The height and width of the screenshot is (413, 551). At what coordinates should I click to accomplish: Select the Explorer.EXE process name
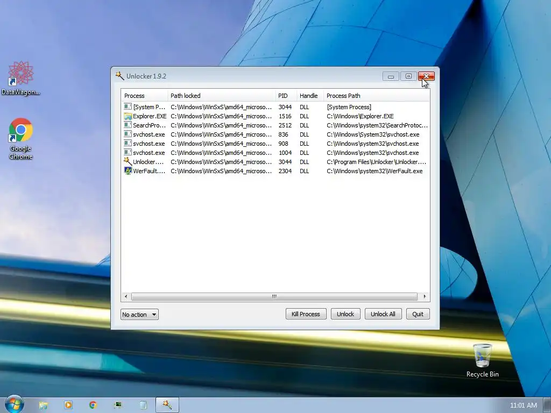pos(150,116)
